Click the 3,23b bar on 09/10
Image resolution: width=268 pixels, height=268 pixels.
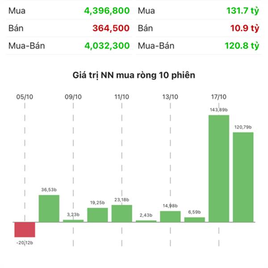click(73, 221)
